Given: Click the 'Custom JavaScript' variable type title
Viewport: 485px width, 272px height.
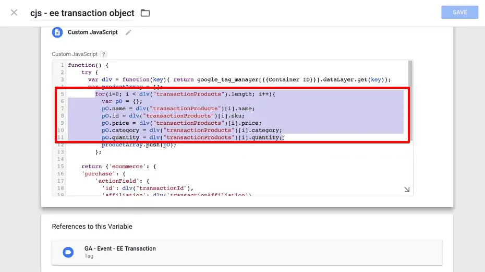Looking at the screenshot, I should tap(93, 32).
